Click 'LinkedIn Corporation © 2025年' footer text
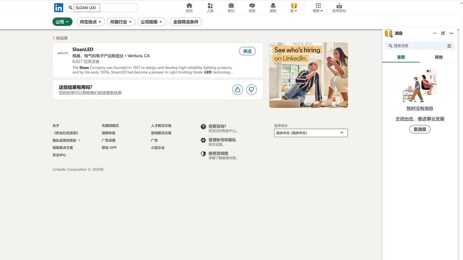The width and height of the screenshot is (463, 260). 78,169
